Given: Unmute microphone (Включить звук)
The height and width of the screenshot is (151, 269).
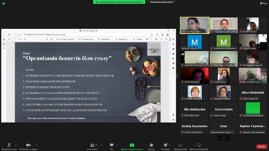Looking at the screenshot, I should [x=9, y=147].
